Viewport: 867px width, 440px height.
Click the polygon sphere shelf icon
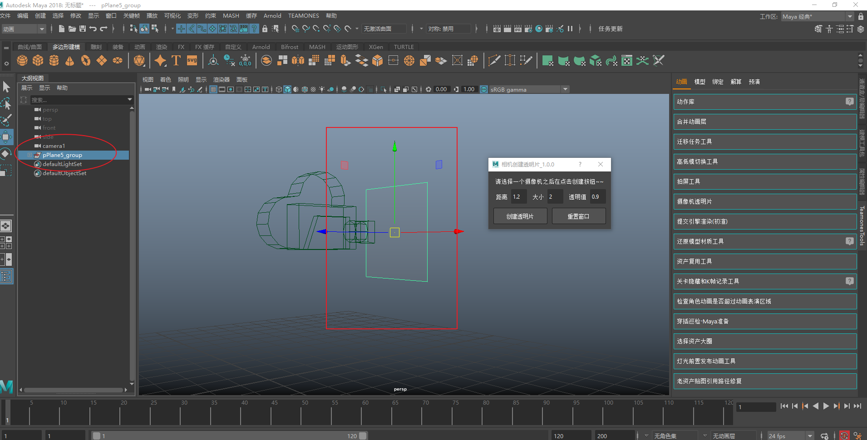22,60
